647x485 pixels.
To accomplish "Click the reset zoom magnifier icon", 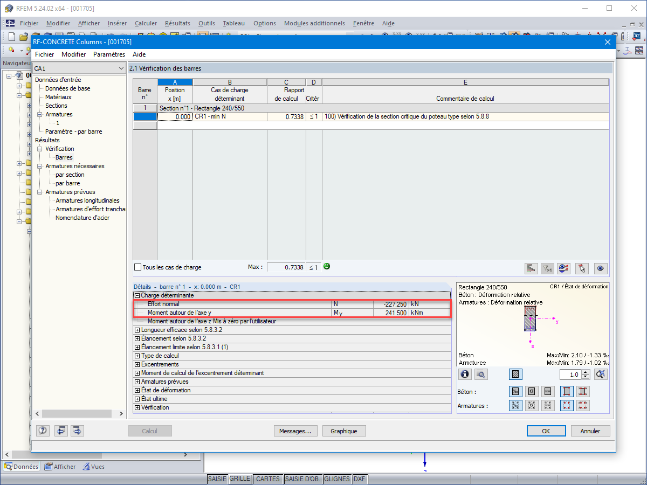I will click(601, 374).
